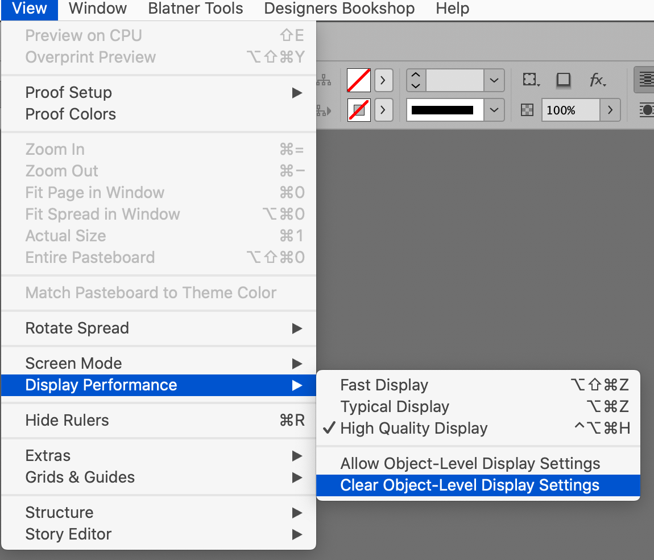Enable Fast Display mode
Image resolution: width=654 pixels, height=560 pixels.
(x=384, y=385)
